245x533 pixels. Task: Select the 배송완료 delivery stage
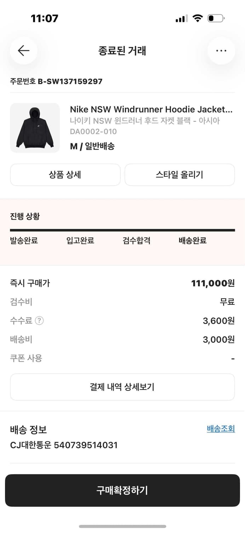coord(192,241)
